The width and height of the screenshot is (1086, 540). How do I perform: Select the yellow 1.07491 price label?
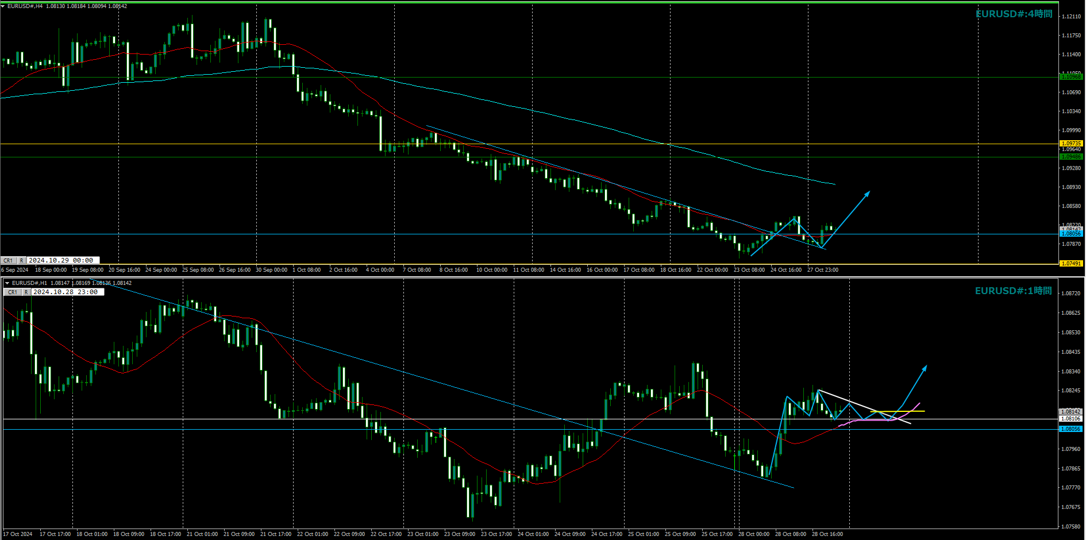[x=1071, y=264]
